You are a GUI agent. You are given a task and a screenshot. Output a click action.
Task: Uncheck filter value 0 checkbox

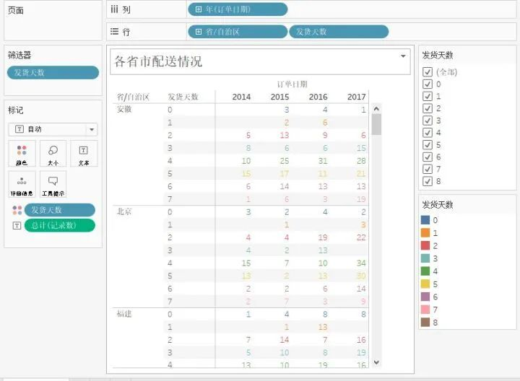(x=428, y=84)
